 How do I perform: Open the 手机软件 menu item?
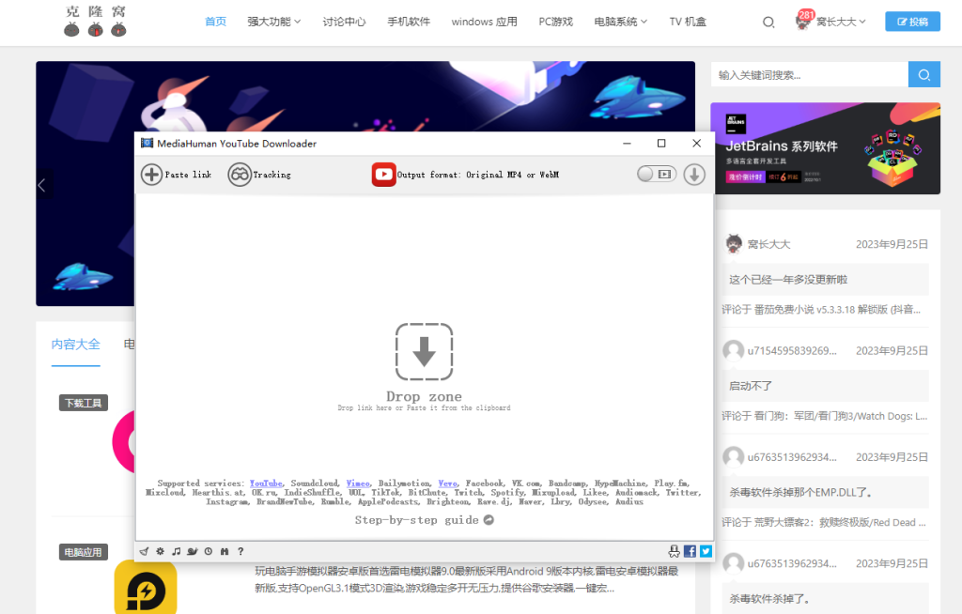click(x=409, y=22)
